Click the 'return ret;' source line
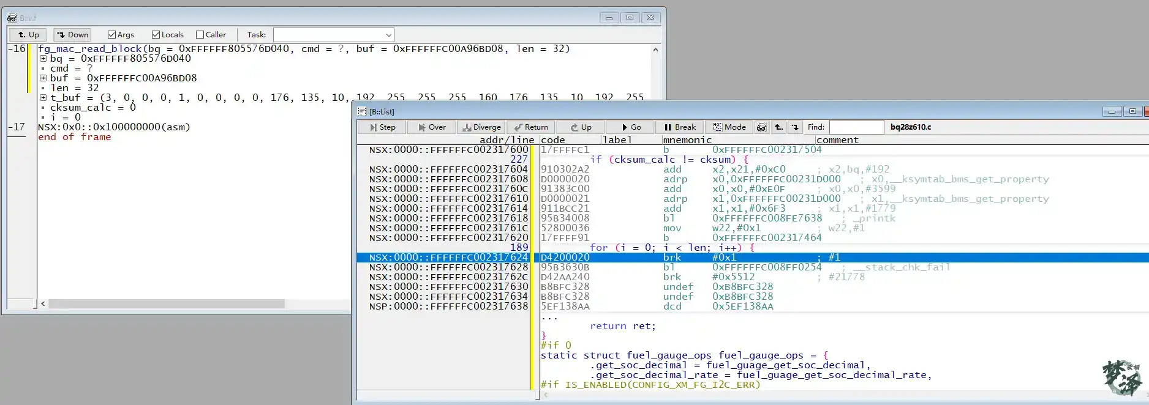The width and height of the screenshot is (1149, 405). click(x=623, y=326)
